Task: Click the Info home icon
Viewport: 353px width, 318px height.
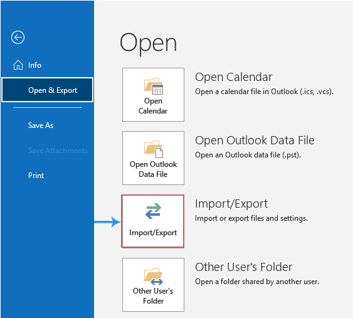Action: tap(18, 65)
